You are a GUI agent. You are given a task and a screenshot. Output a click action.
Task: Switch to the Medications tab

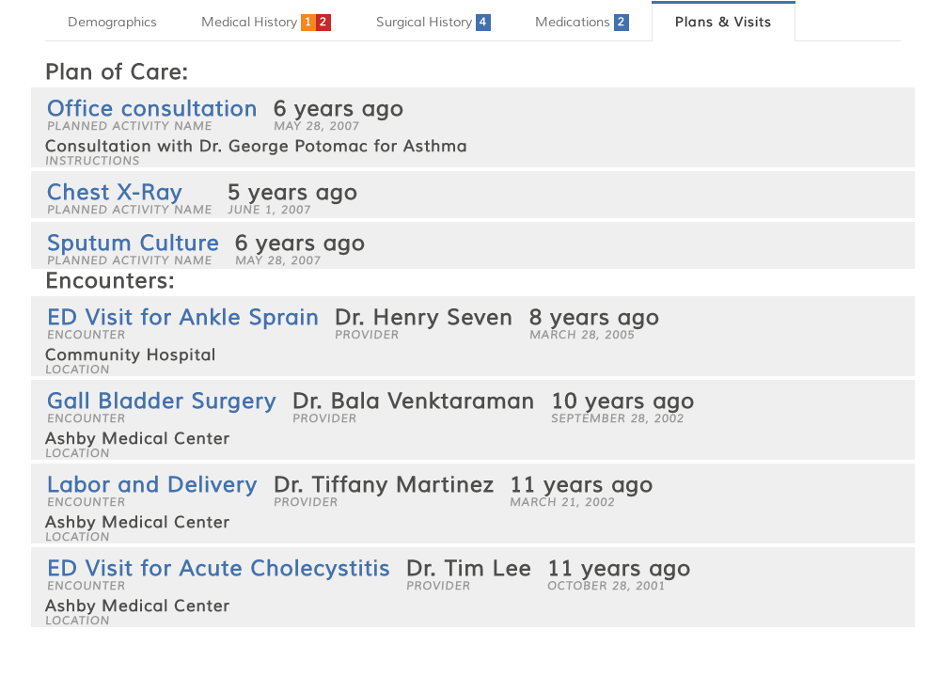[572, 23]
